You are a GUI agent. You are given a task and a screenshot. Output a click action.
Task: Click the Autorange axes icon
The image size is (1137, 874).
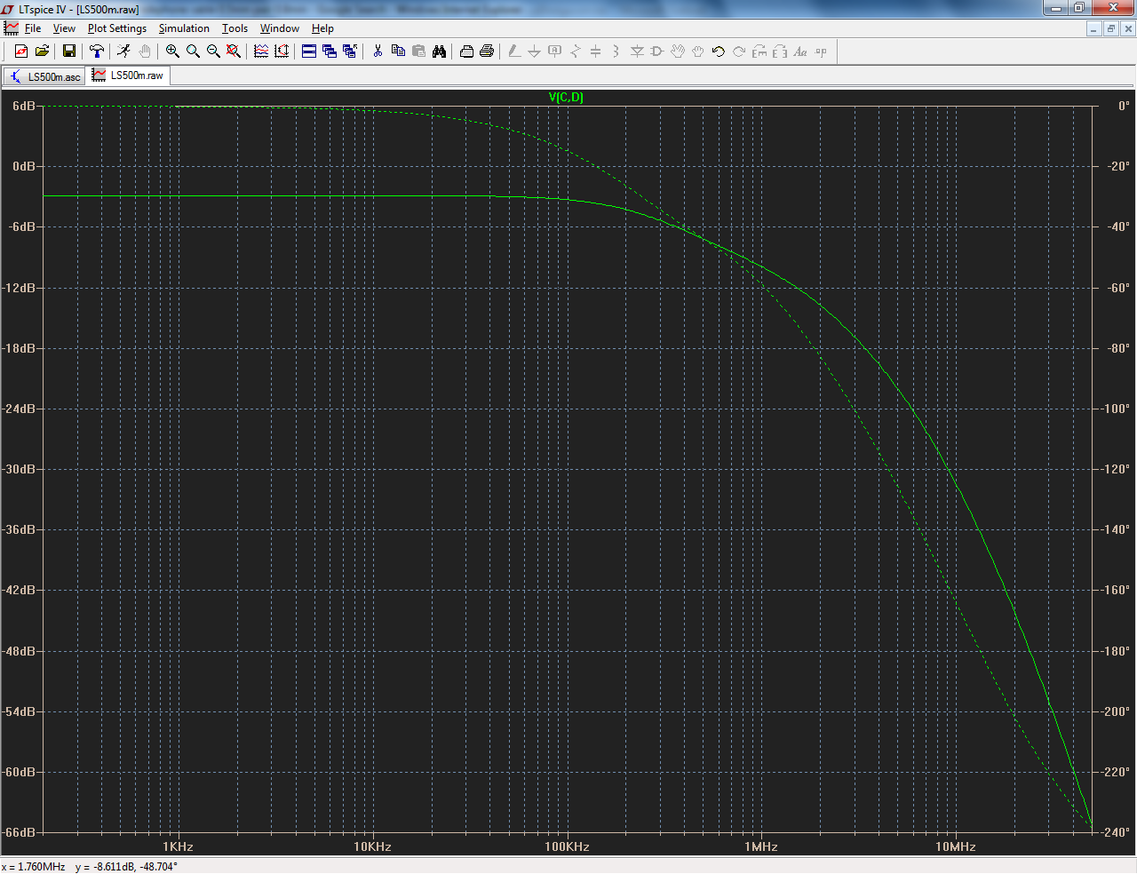pyautogui.click(x=282, y=52)
